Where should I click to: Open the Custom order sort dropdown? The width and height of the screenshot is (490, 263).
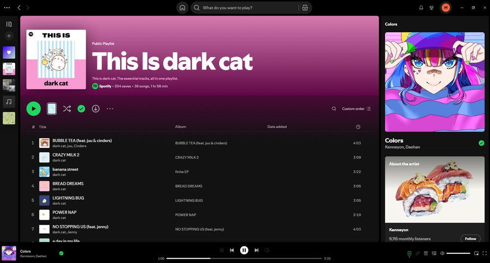tap(356, 109)
